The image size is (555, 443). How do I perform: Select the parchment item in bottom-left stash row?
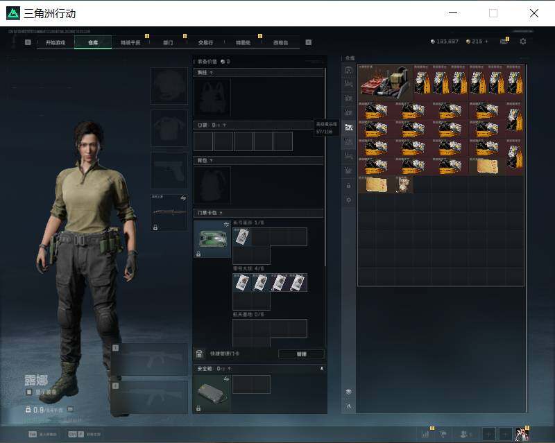tap(376, 184)
